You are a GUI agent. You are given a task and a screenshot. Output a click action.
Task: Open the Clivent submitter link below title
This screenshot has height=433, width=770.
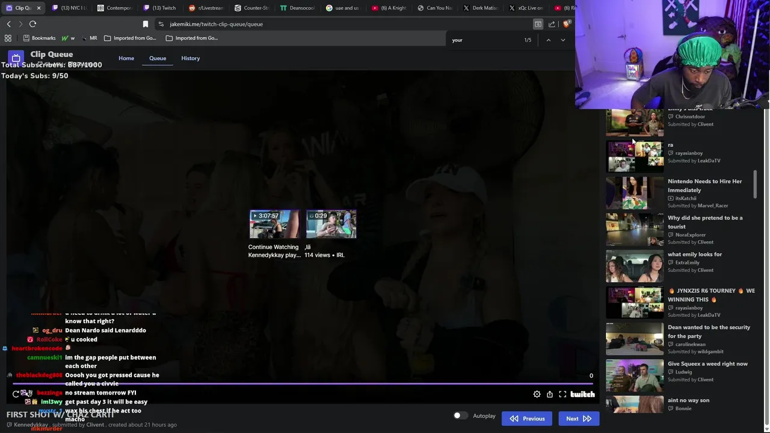click(95, 425)
